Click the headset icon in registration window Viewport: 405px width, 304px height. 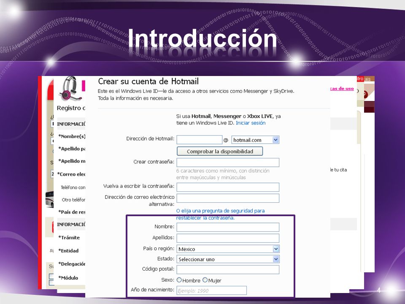70,89
